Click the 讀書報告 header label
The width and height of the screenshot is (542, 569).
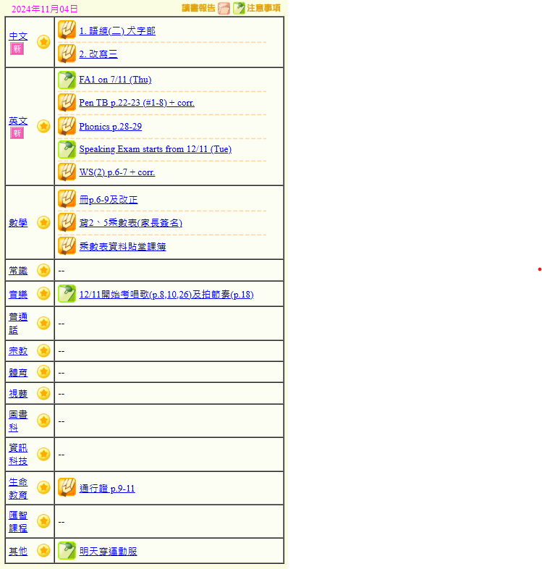198,8
